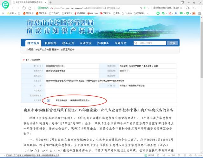Open the 政务服务 bookmark

pos(80,13)
